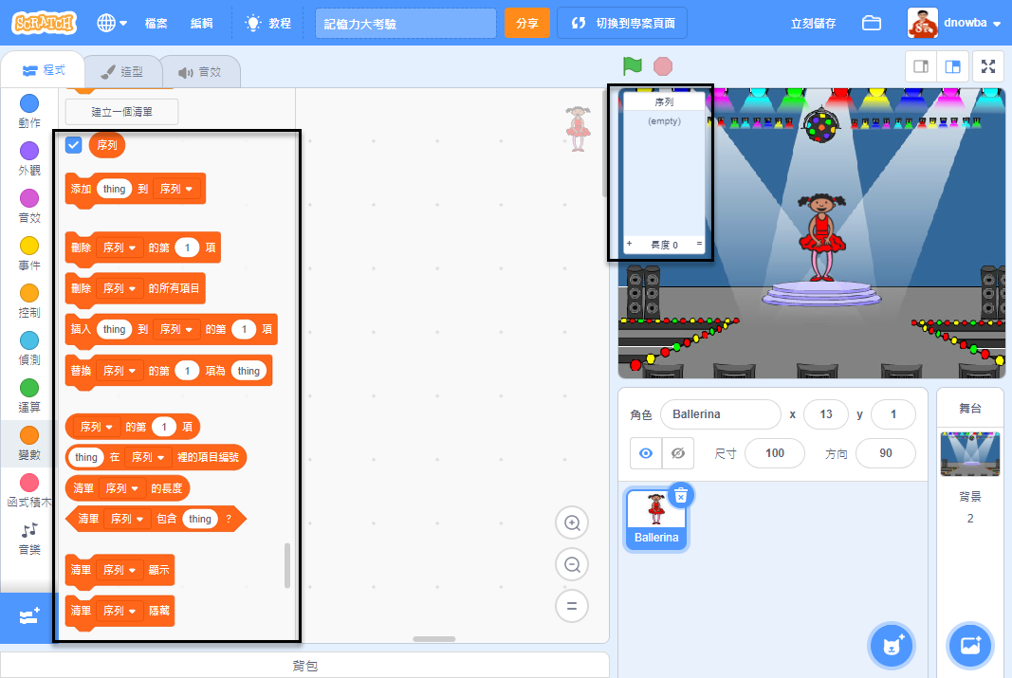Choose a new backdrop via backdrop icon
Viewport: 1012px width, 678px height.
(969, 646)
